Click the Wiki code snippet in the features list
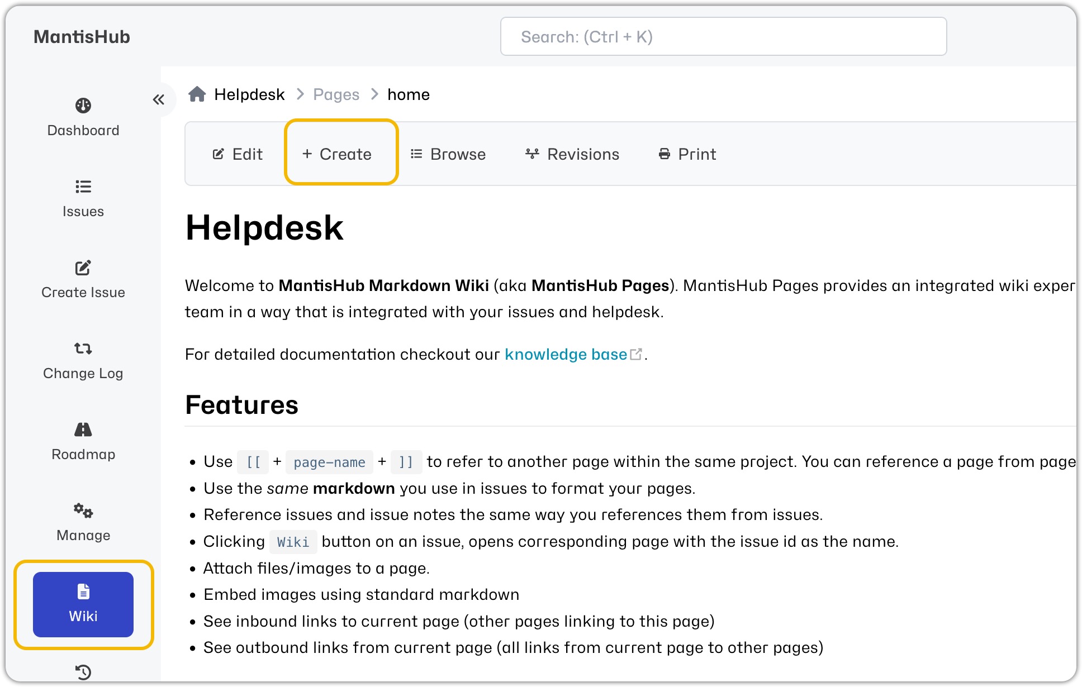This screenshot has width=1082, height=687. tap(293, 542)
